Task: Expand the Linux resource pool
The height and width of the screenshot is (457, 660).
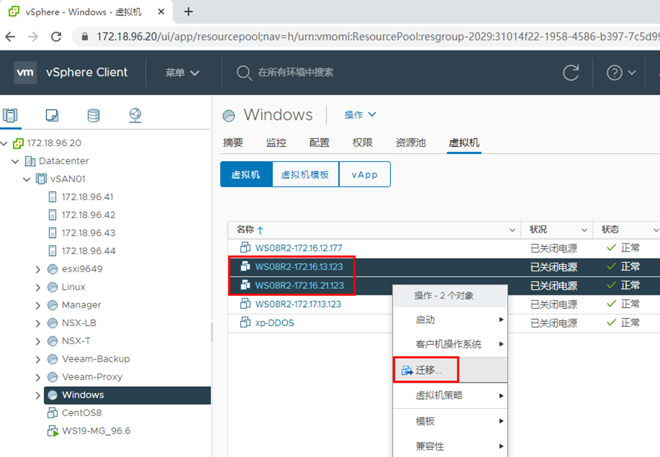Action: coord(38,287)
